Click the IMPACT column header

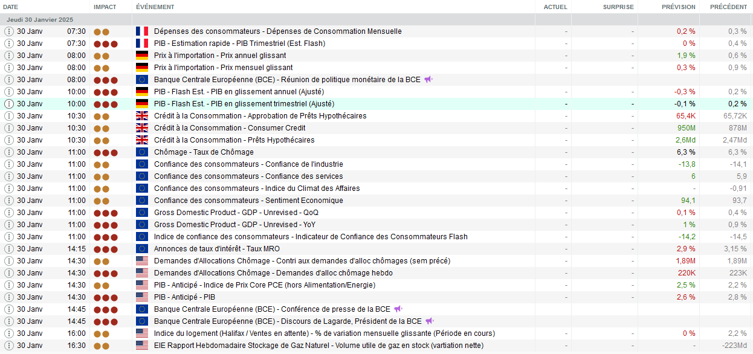(105, 7)
